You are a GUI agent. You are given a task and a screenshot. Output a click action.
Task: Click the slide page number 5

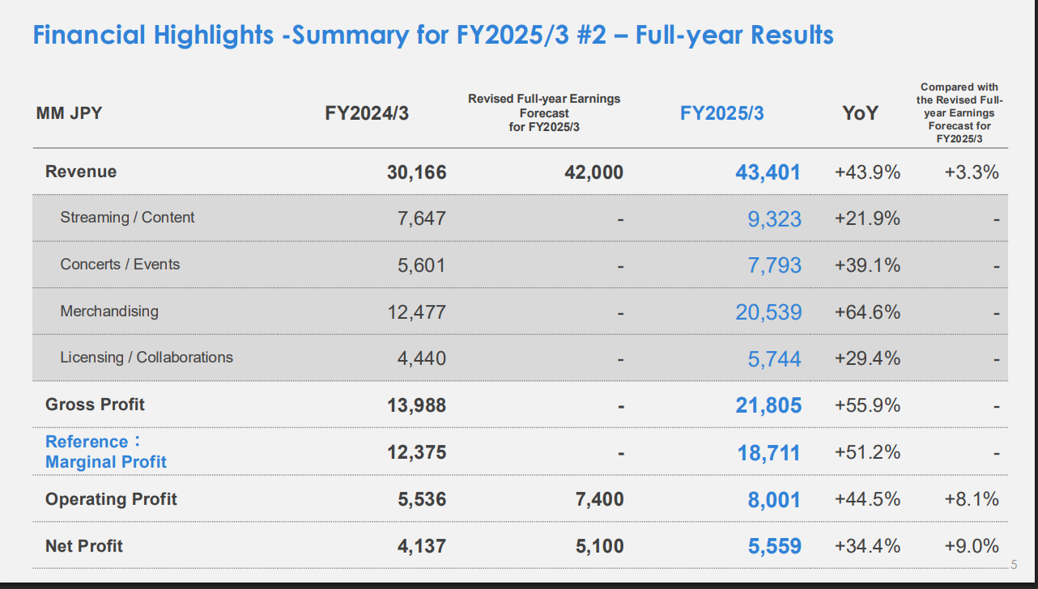[1014, 565]
